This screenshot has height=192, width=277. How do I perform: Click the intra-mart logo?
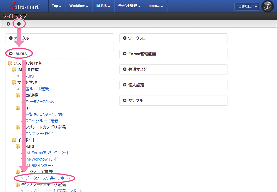(24, 6)
